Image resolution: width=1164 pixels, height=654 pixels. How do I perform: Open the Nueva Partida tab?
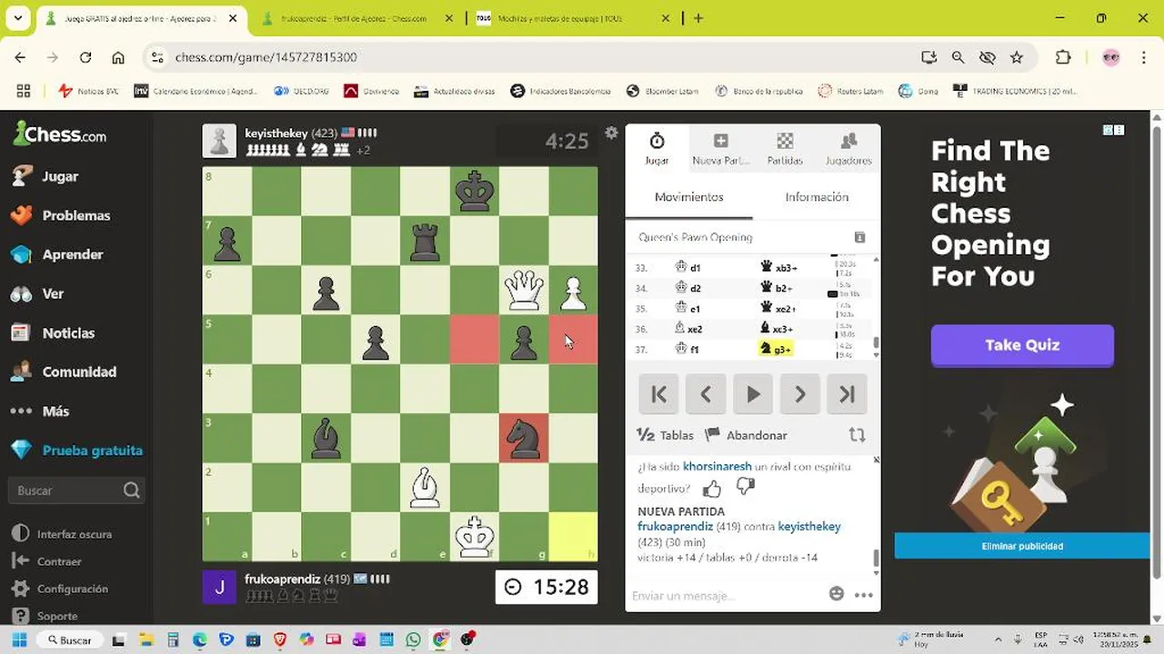pos(720,149)
